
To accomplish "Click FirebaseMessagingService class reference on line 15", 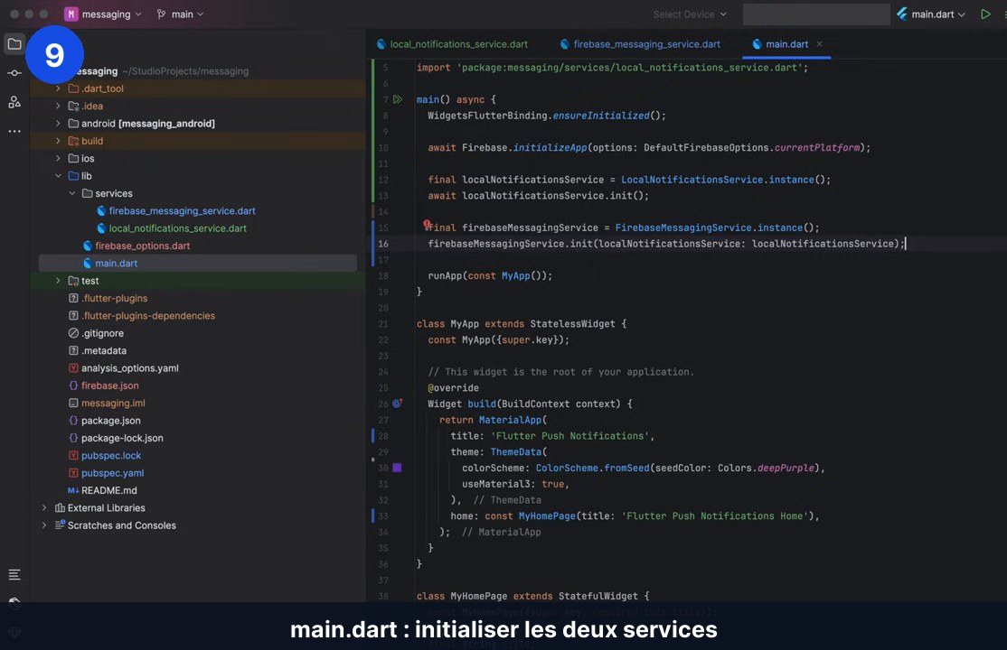I will 683,227.
